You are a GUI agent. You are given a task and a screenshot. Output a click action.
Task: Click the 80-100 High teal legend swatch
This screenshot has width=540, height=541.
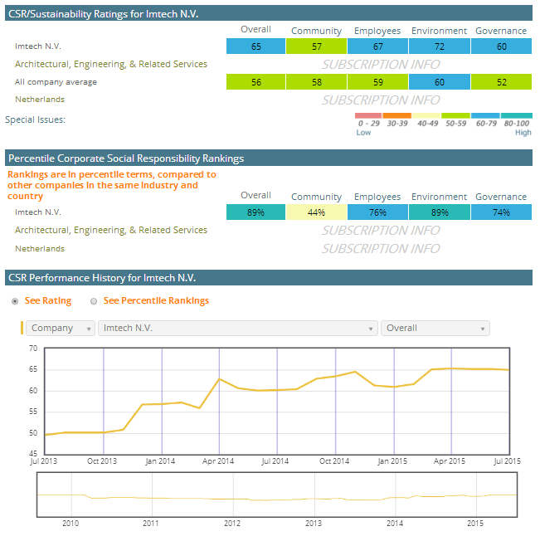coord(516,115)
